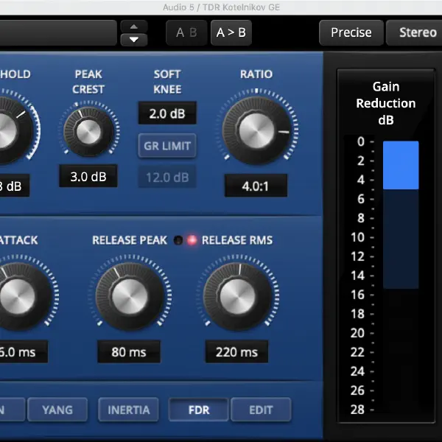Open the Stereo mode selector
The height and width of the screenshot is (442, 442).
(418, 32)
